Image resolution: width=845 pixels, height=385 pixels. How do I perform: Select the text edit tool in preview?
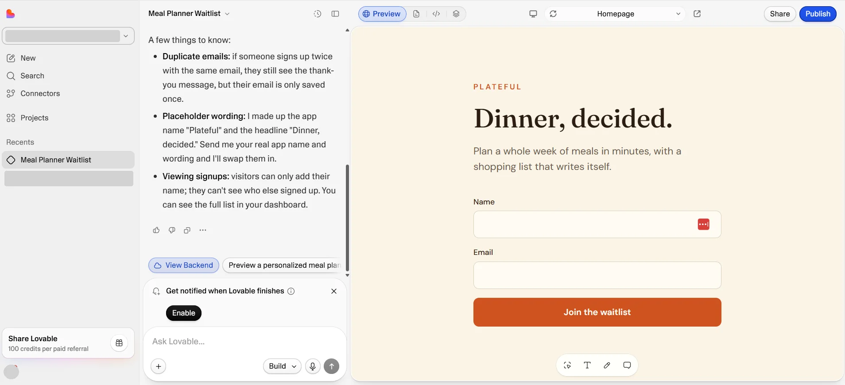click(587, 365)
